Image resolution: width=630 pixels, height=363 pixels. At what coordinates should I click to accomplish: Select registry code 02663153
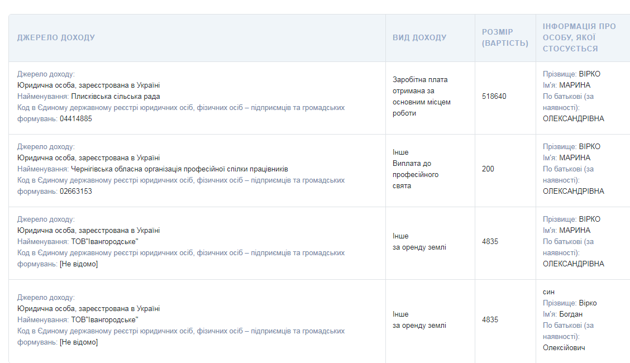[76, 191]
